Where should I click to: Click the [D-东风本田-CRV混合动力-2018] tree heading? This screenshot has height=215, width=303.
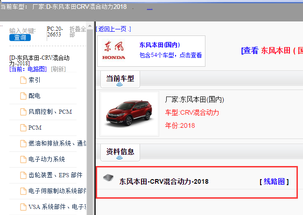(x=39, y=61)
